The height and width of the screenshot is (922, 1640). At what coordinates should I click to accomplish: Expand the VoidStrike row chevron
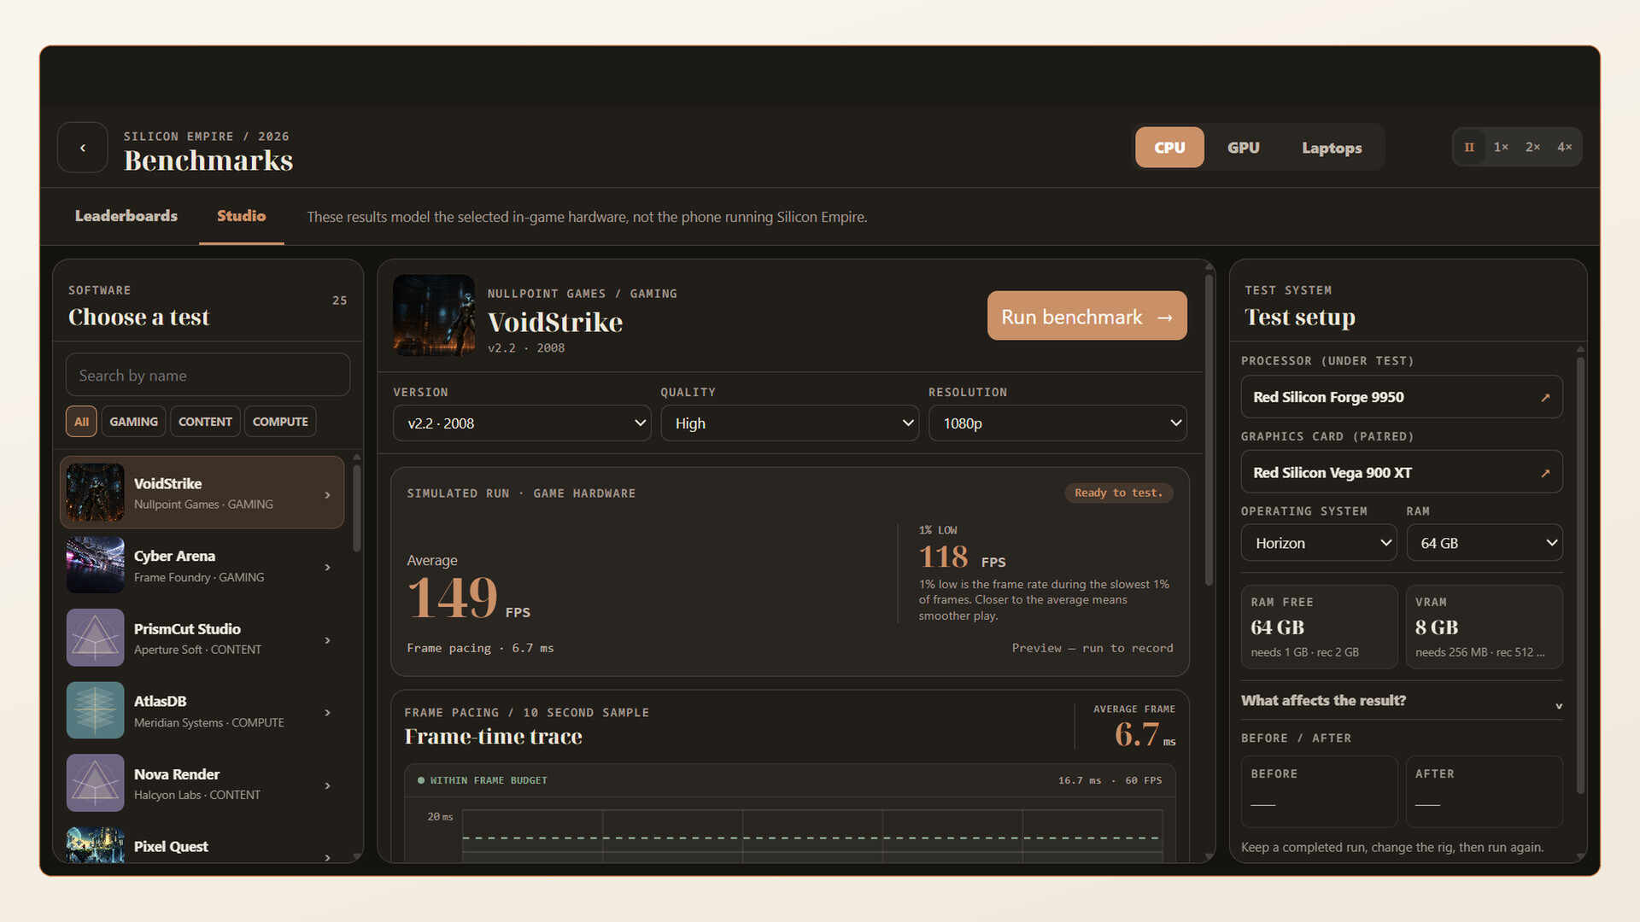tap(327, 495)
